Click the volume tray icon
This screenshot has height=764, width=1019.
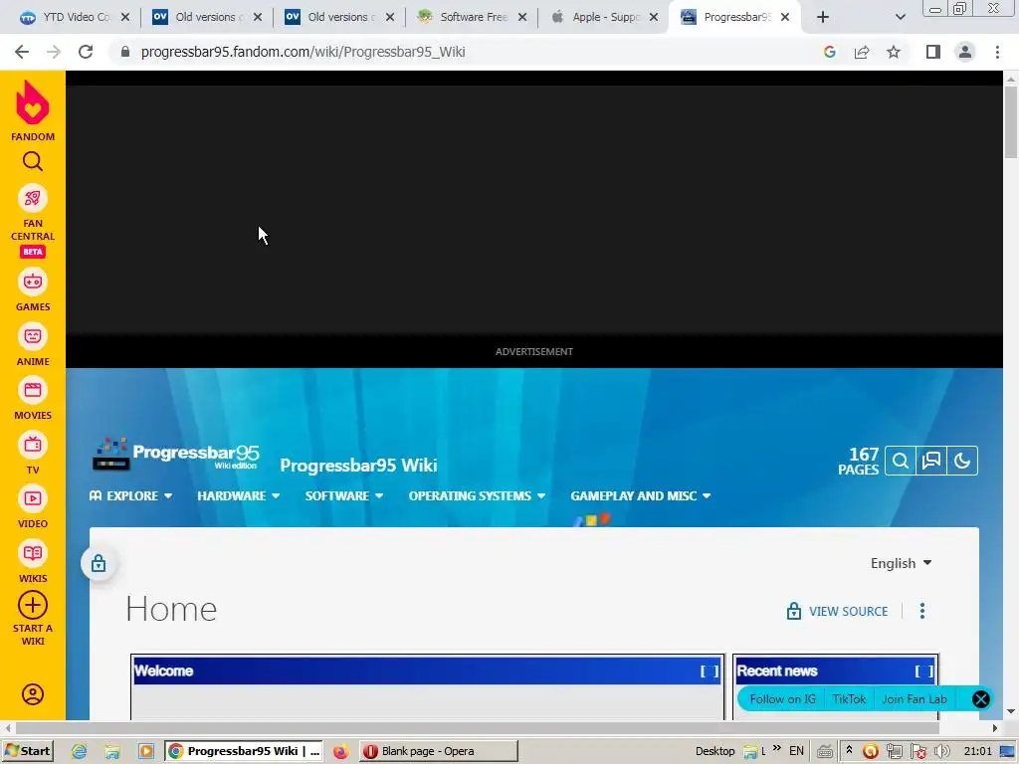941,752
